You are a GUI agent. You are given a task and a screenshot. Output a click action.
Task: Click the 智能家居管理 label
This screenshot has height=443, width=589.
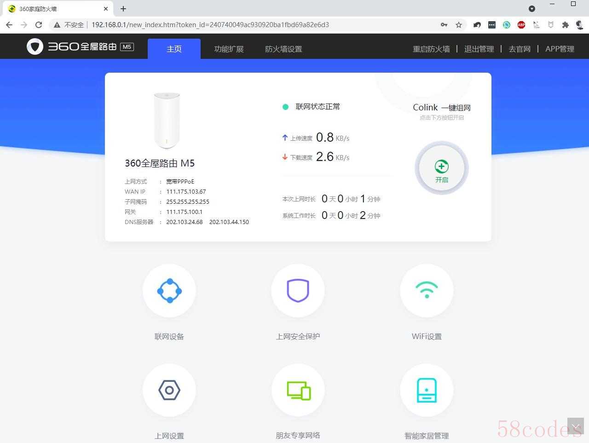coord(427,436)
